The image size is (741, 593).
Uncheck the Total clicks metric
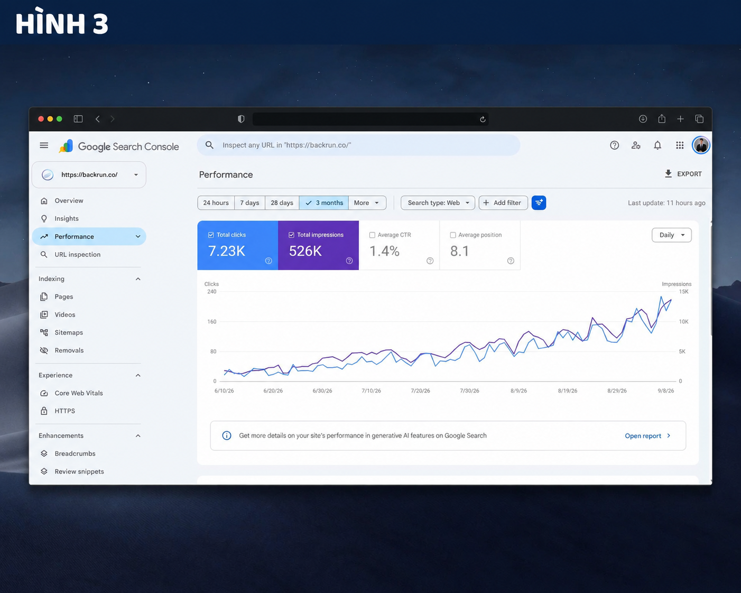[x=211, y=235]
